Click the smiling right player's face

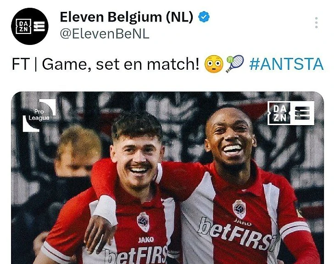[229, 140]
